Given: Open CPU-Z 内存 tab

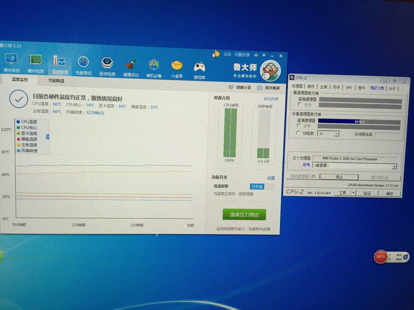Looking at the screenshot, I should coord(336,87).
